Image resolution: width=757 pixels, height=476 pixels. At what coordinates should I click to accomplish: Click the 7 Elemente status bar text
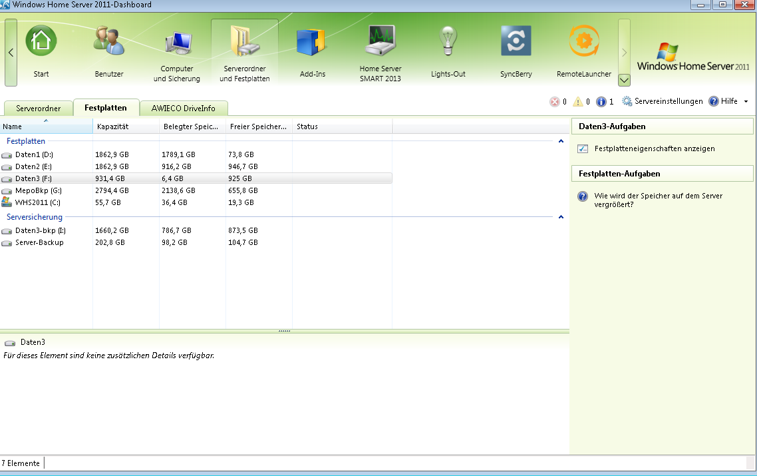pyautogui.click(x=21, y=463)
